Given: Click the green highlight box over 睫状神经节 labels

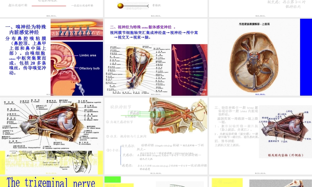Looking at the screenshot, I should pos(134,113).
